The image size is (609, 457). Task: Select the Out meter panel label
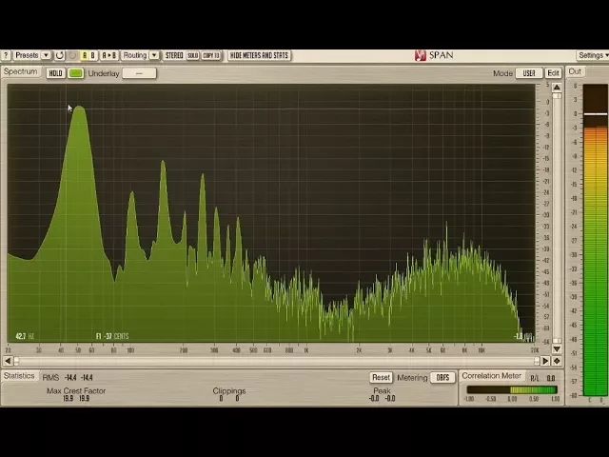pyautogui.click(x=575, y=71)
